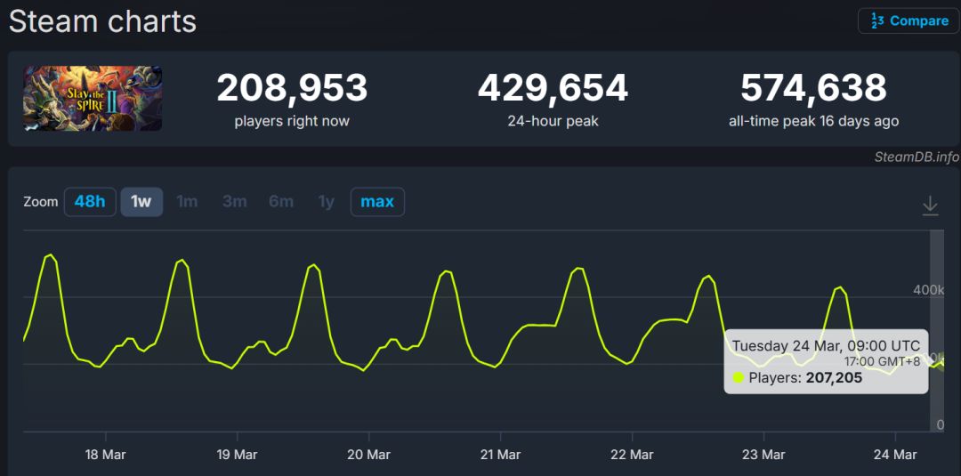Click the 208,953 players right now figure
Screen dimensions: 961x476
[292, 88]
